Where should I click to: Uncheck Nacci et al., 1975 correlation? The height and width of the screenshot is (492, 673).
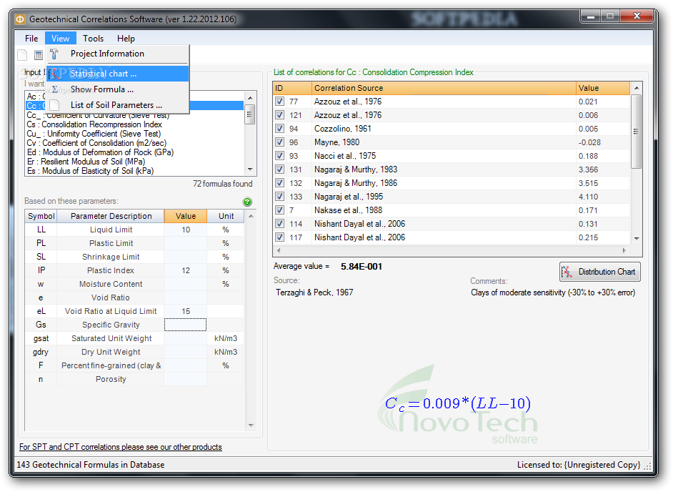pyautogui.click(x=280, y=156)
